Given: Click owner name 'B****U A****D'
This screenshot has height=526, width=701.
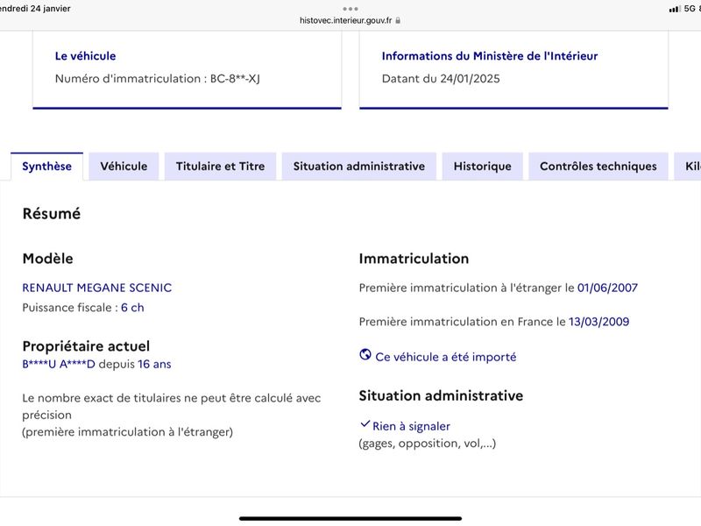Looking at the screenshot, I should (x=59, y=364).
